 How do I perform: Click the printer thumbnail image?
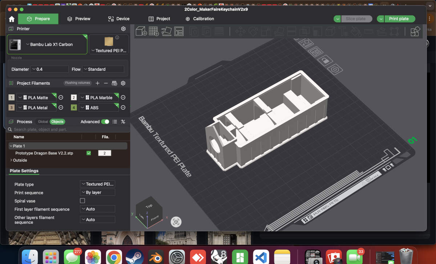coord(15,44)
